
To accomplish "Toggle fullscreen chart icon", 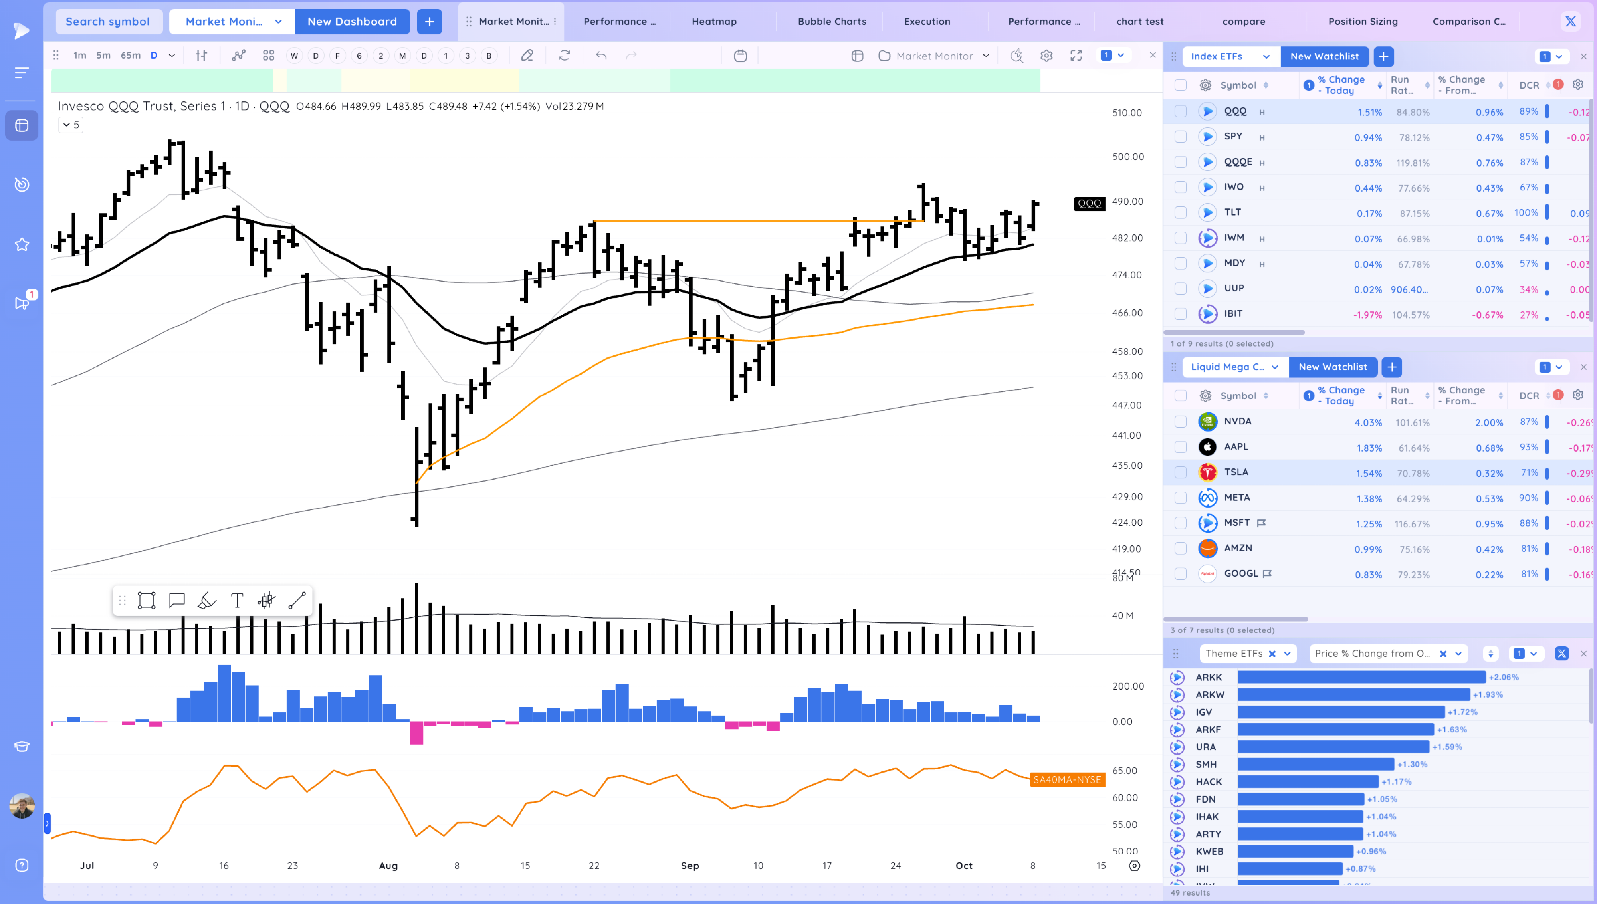I will click(x=1076, y=56).
